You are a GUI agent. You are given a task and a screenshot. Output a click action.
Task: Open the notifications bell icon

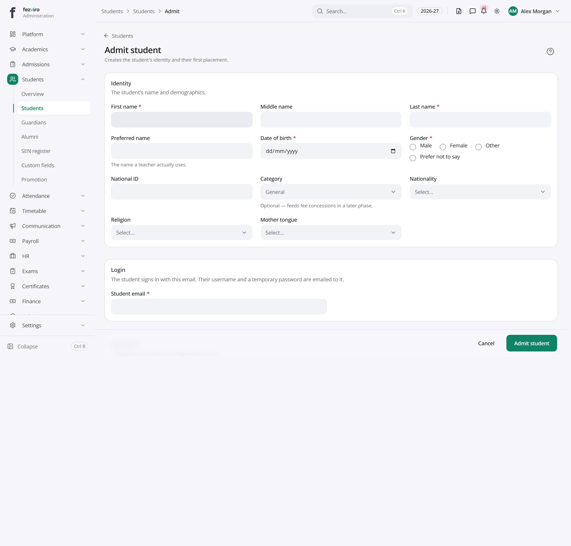(x=483, y=11)
